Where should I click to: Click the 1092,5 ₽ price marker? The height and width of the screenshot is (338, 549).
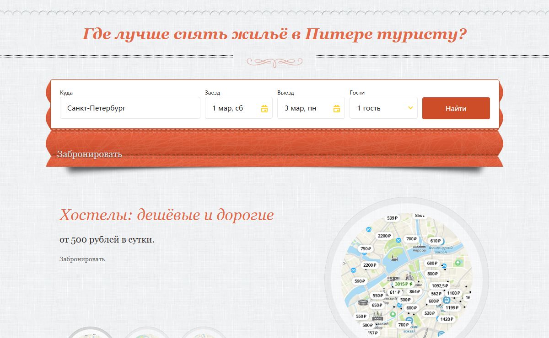(x=440, y=286)
